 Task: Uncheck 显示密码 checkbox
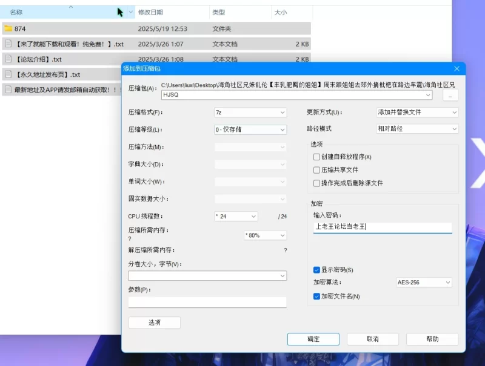tap(316, 270)
